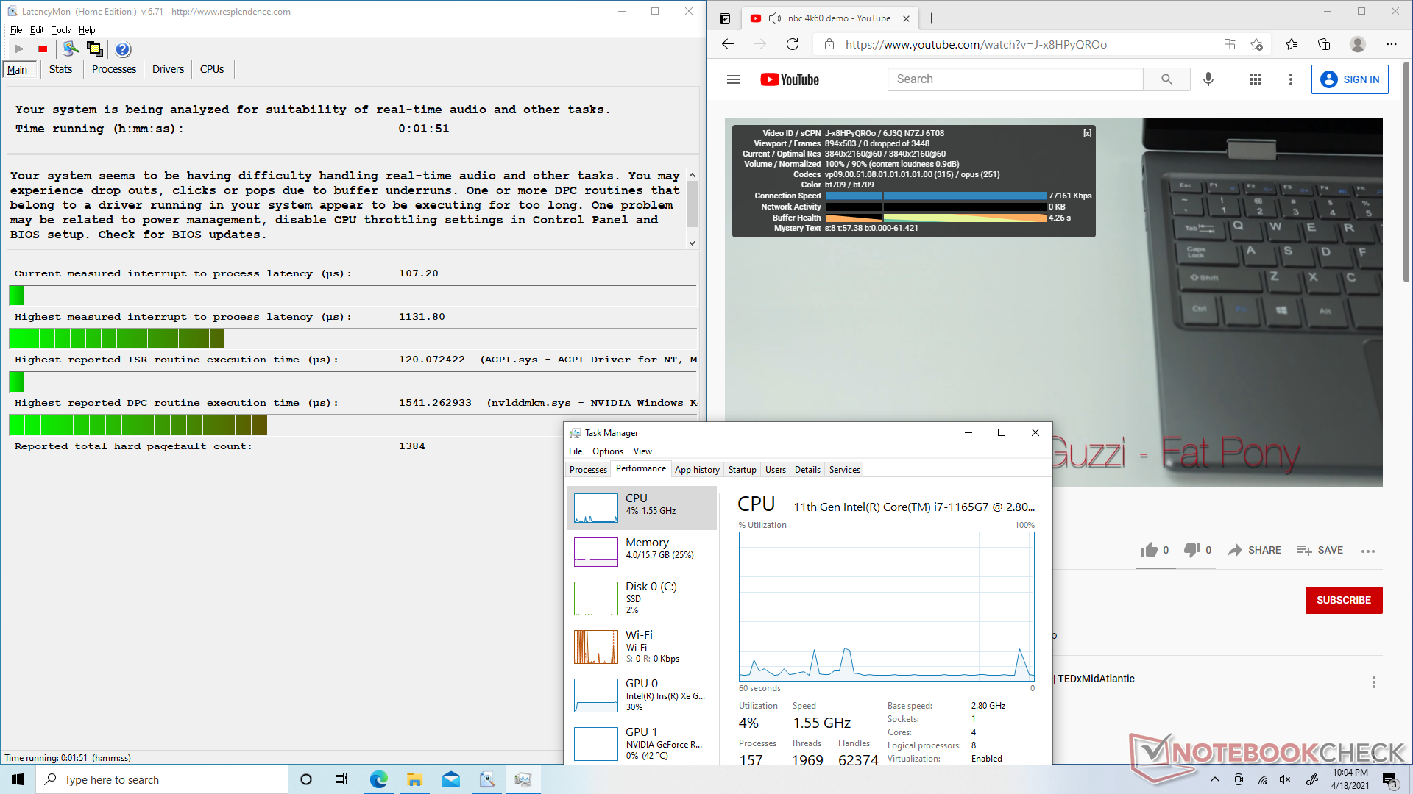Open YouTube settings three-dot menu
Screen dimensions: 1413x794
point(1290,79)
